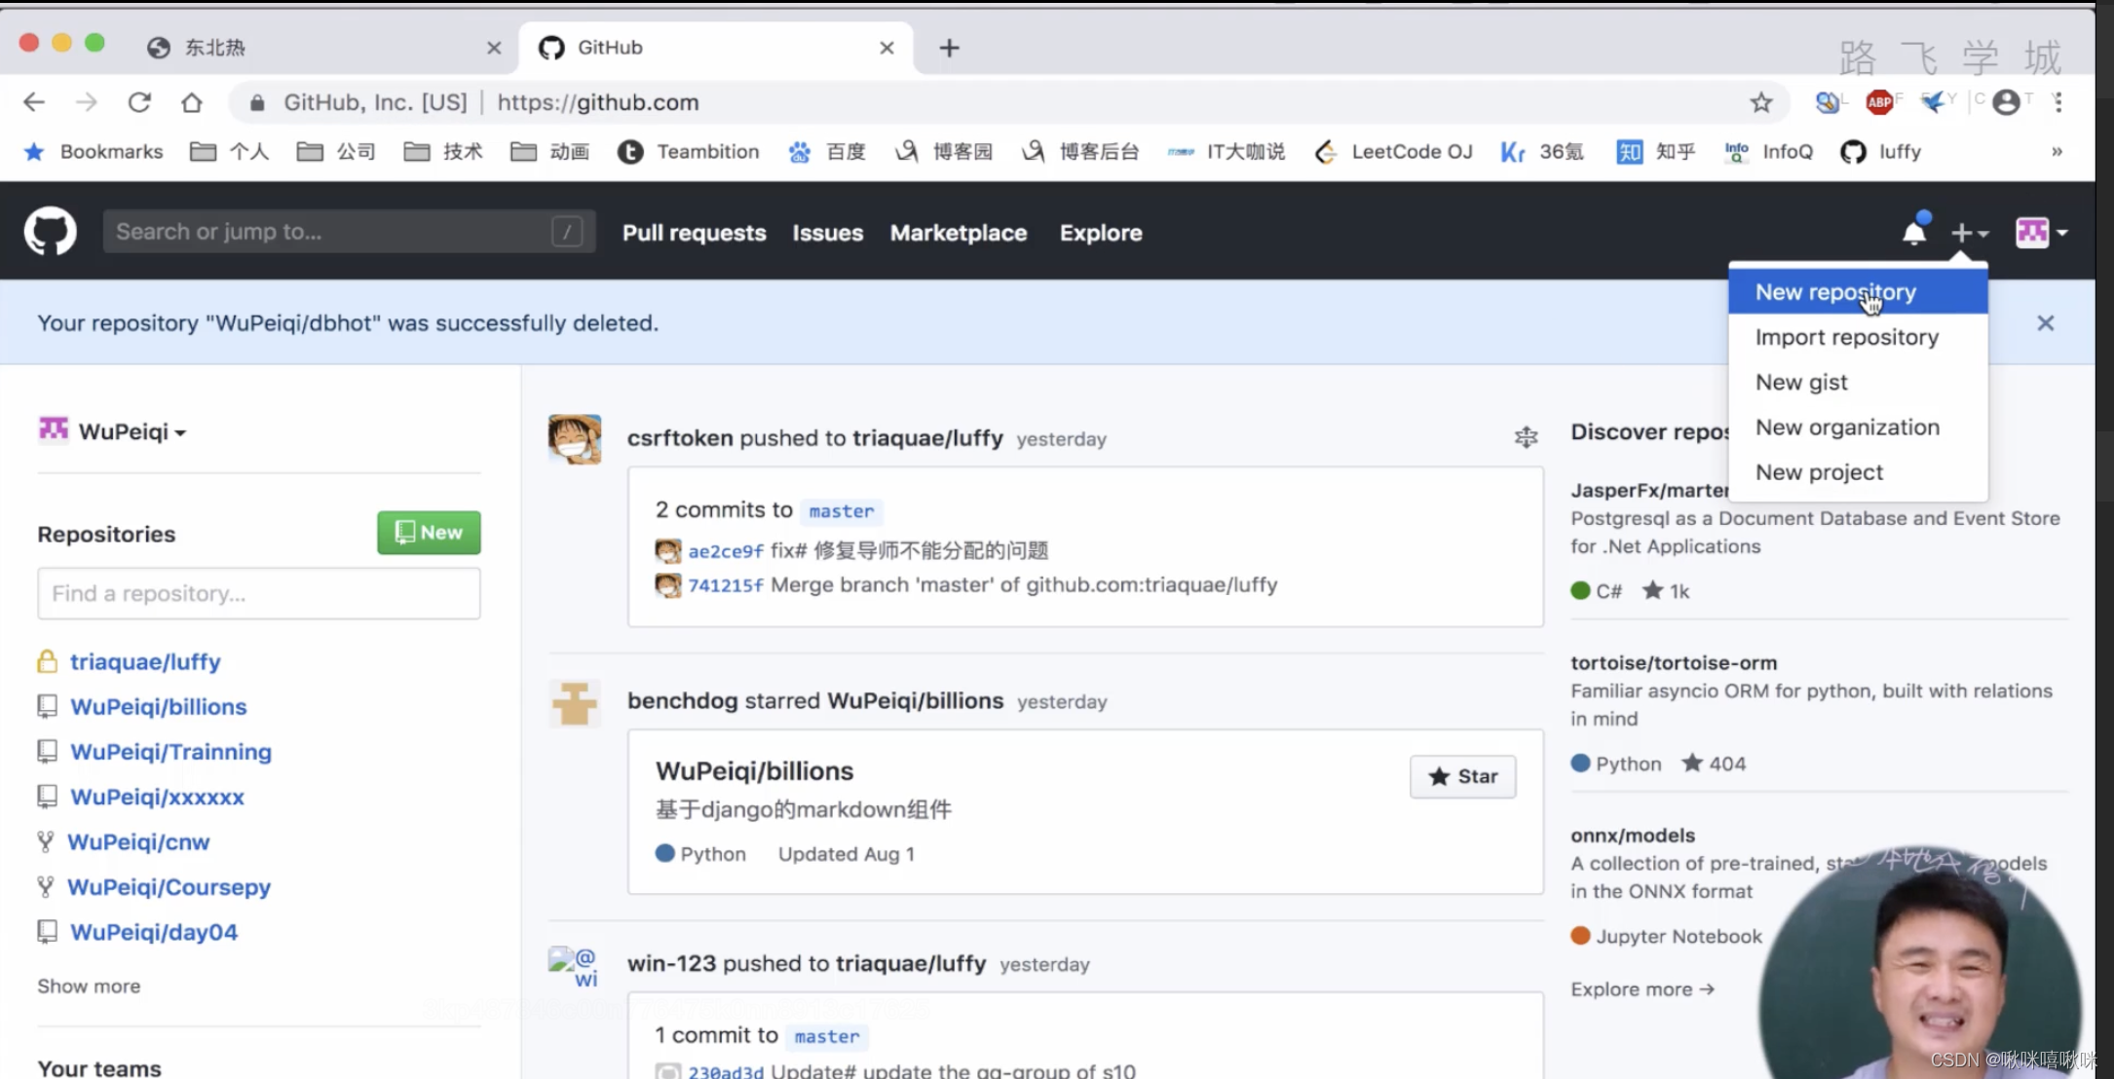This screenshot has height=1079, width=2114.
Task: Open WuPeiqi/Coursepy forked repository
Action: pyautogui.click(x=169, y=887)
